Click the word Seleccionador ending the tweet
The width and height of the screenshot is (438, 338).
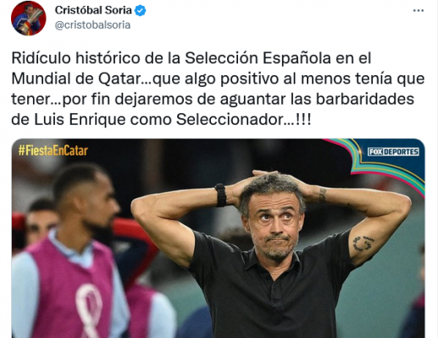point(230,119)
